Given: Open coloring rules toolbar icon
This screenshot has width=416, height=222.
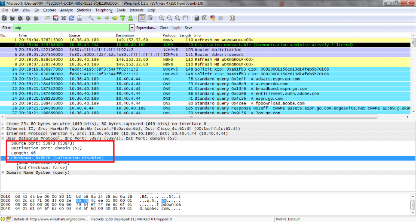Looking at the screenshot, I should point(213,18).
